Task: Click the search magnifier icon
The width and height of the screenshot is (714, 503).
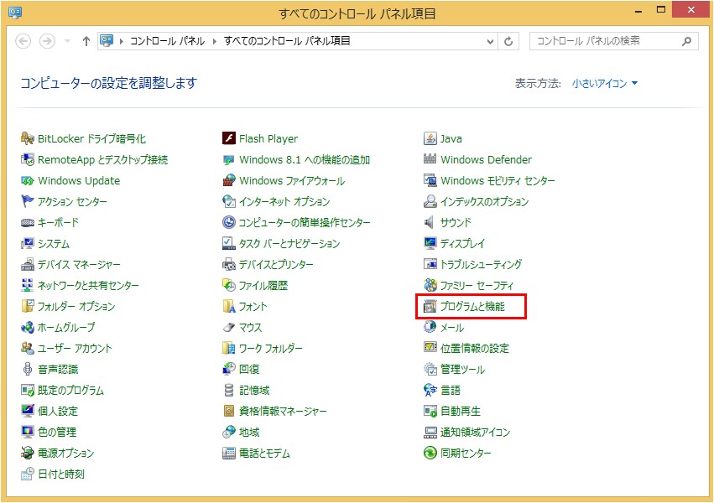Action: tap(686, 41)
